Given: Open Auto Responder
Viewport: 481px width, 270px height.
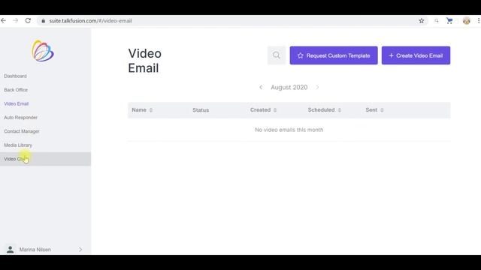Looking at the screenshot, I should point(20,118).
